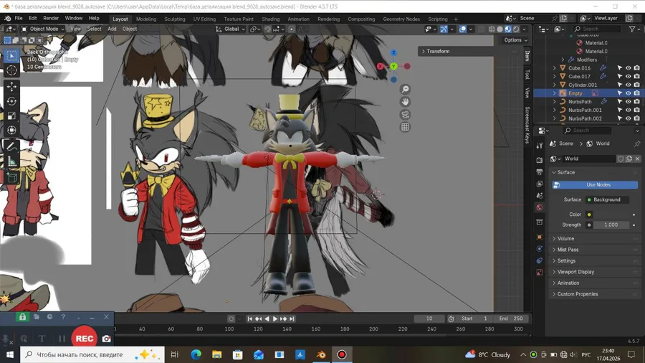The height and width of the screenshot is (363, 645).
Task: Select the Add Cube tool
Action: pyautogui.click(x=11, y=177)
